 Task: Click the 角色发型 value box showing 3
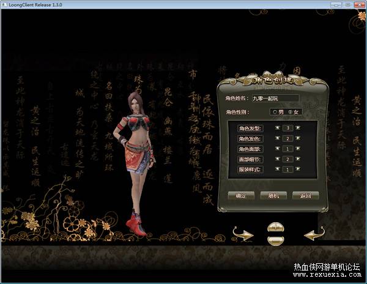[x=288, y=128]
